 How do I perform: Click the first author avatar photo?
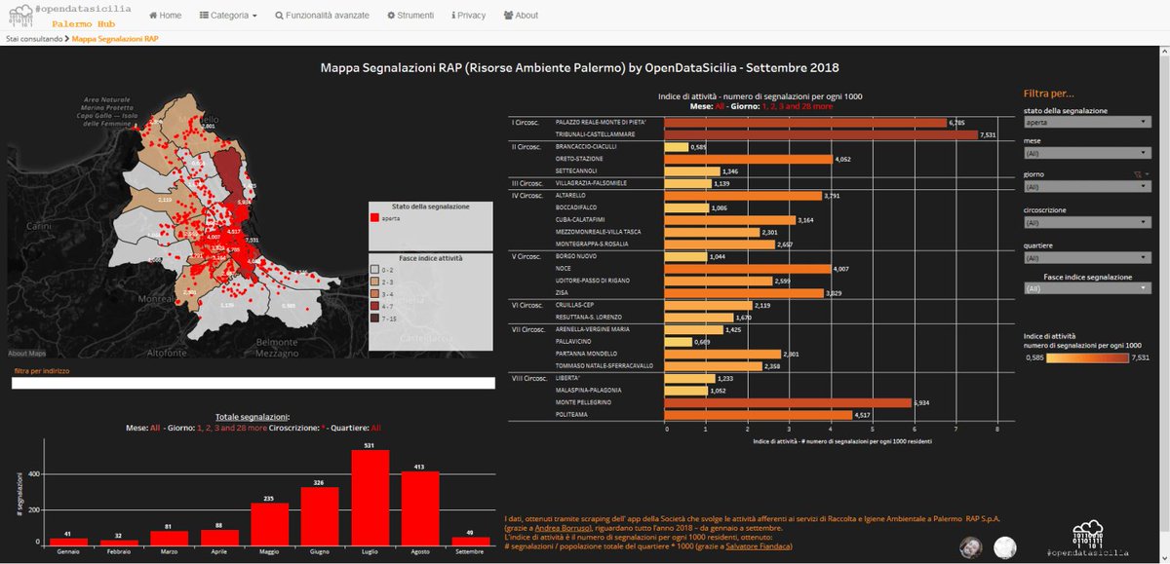pyautogui.click(x=969, y=546)
